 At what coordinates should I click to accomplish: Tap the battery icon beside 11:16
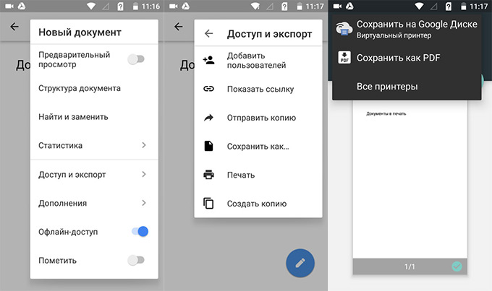click(135, 6)
